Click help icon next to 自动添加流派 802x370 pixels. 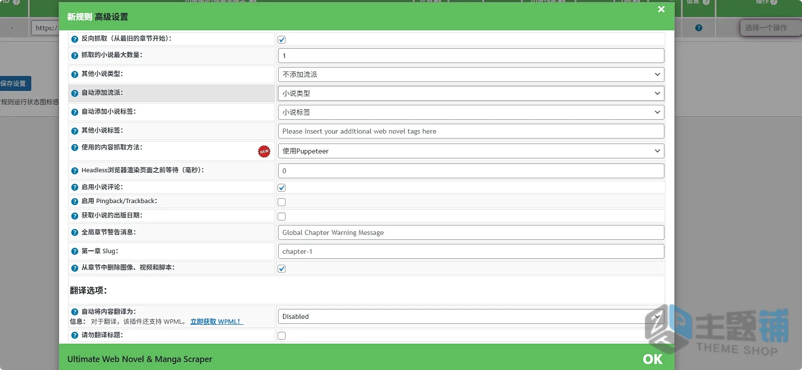coord(74,93)
